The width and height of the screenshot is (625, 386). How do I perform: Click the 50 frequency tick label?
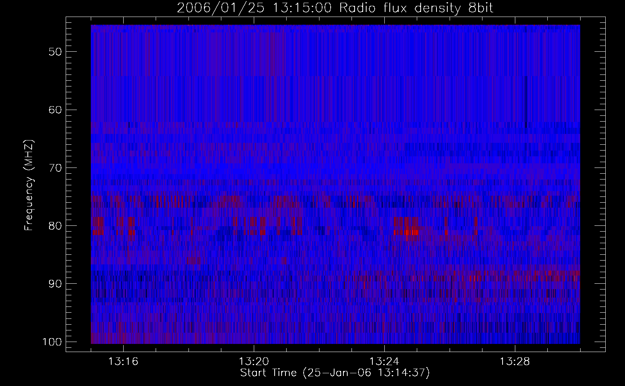coord(54,52)
